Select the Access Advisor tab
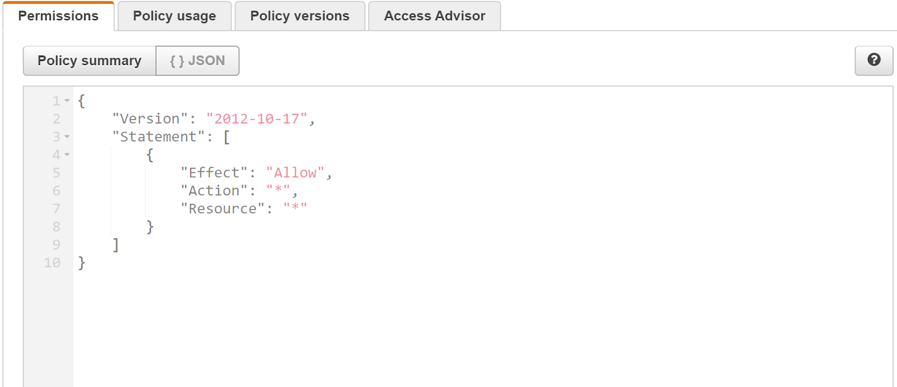This screenshot has height=387, width=897. coord(434,16)
